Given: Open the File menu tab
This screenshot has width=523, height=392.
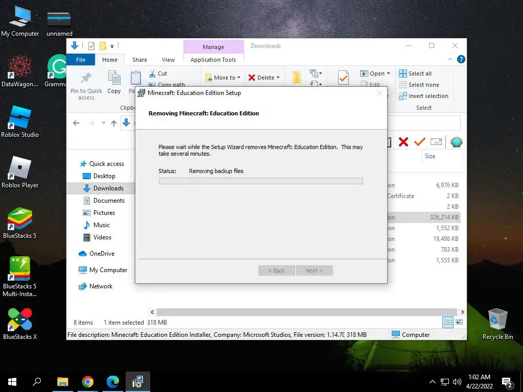Looking at the screenshot, I should 81,60.
